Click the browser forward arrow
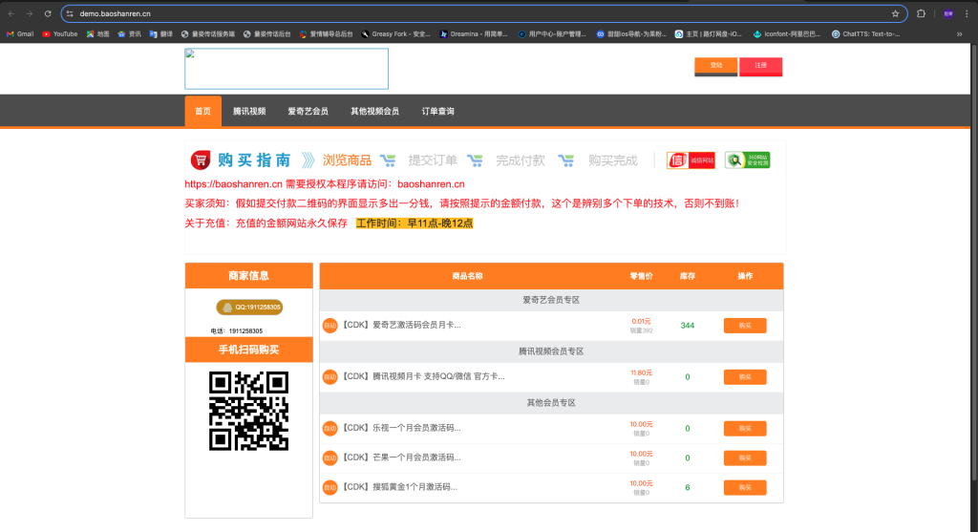 click(30, 13)
